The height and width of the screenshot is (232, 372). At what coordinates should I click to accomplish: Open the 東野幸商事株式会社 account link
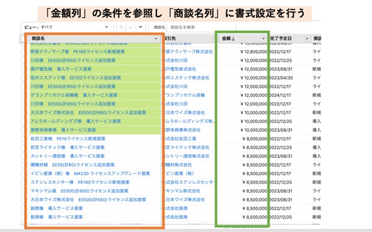point(182,130)
